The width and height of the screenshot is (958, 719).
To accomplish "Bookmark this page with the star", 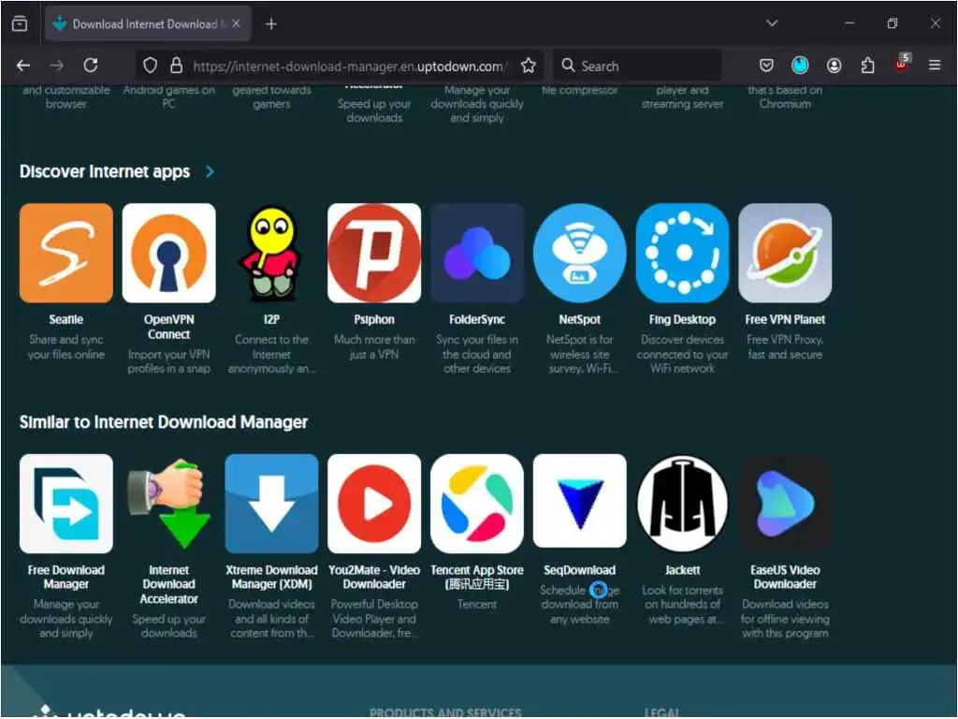I will [529, 66].
